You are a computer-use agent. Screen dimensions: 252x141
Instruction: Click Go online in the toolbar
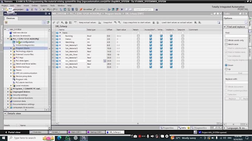click(x=86, y=10)
